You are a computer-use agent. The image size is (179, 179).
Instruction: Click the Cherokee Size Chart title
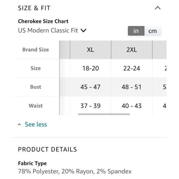43,21
